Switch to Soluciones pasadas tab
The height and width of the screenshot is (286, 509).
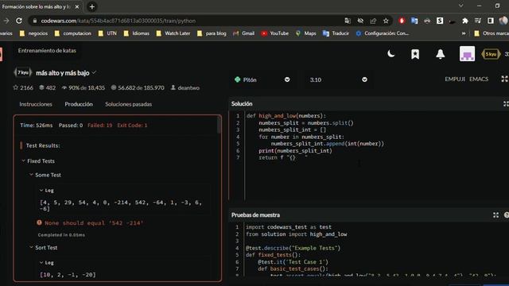128,104
